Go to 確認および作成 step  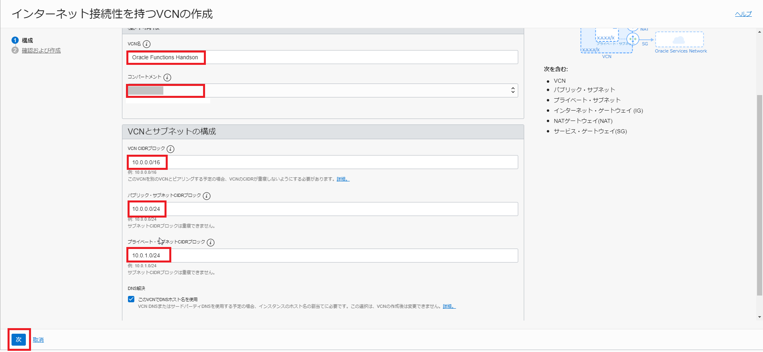pyautogui.click(x=41, y=51)
